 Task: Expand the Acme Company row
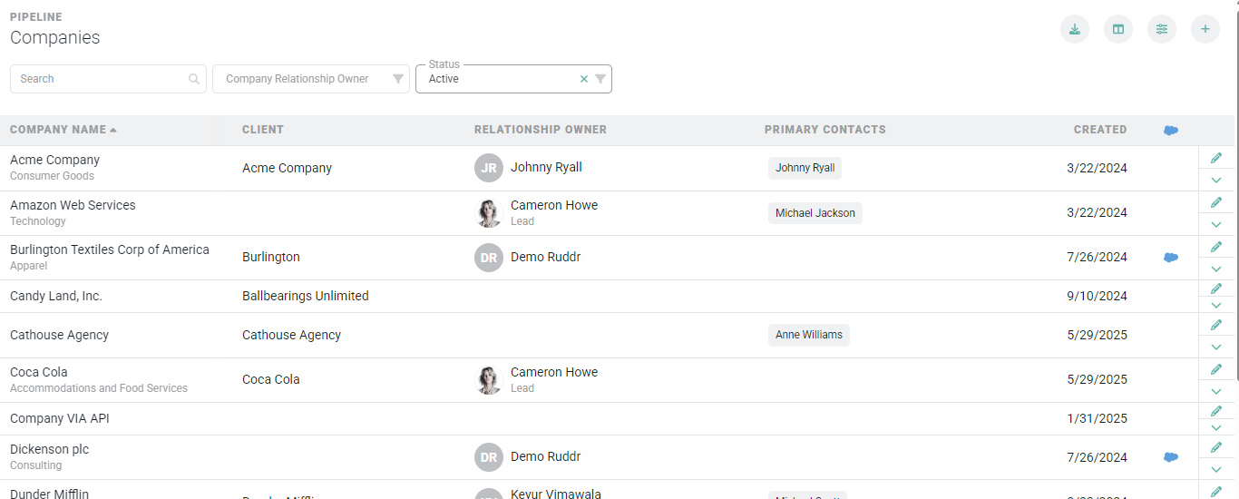(x=1216, y=180)
